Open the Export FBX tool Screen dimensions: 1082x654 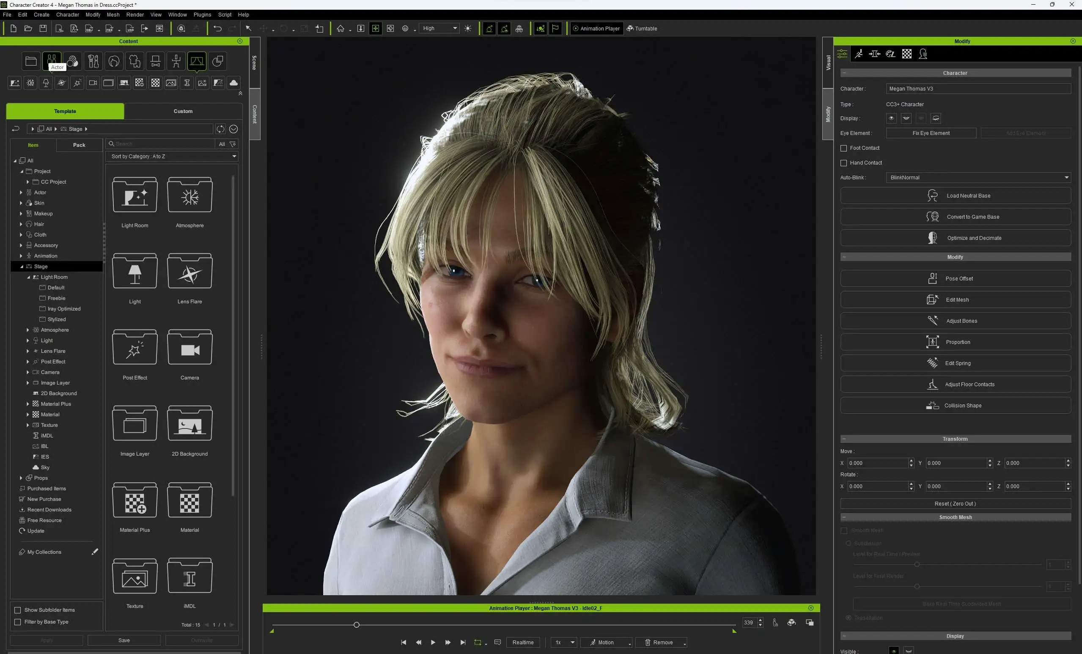109,28
